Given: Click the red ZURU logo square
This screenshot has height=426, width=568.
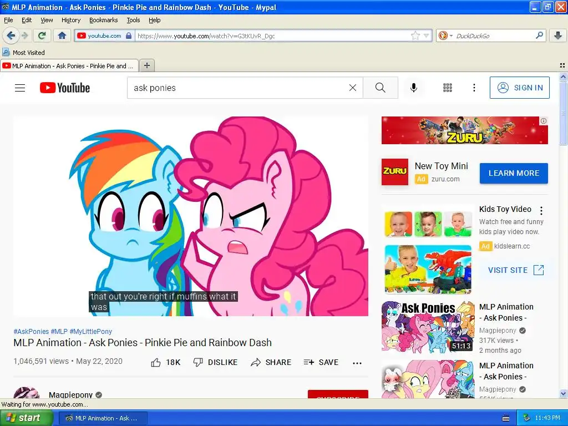Looking at the screenshot, I should tap(395, 172).
